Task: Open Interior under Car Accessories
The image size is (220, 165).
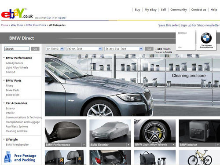Action: pos(10,113)
